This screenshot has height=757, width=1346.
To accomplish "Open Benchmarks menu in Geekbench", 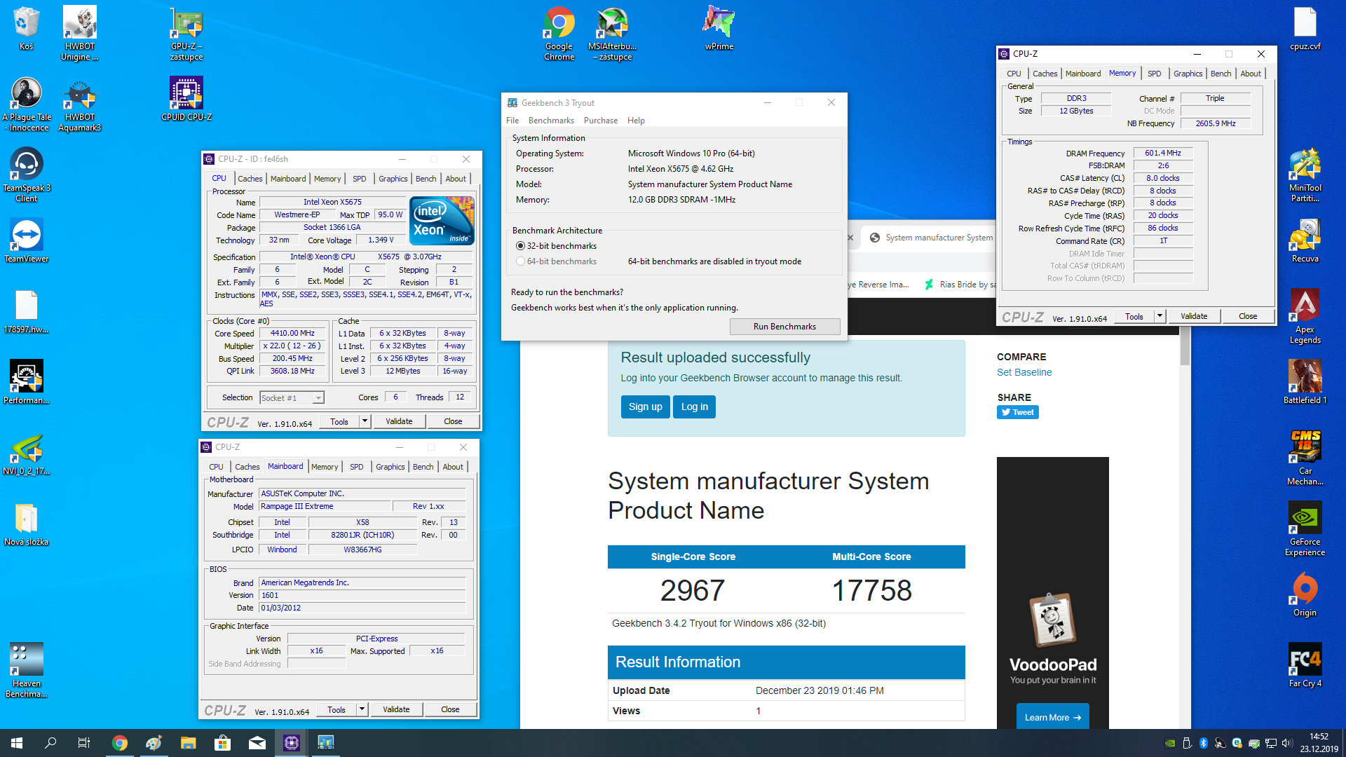I will (551, 121).
